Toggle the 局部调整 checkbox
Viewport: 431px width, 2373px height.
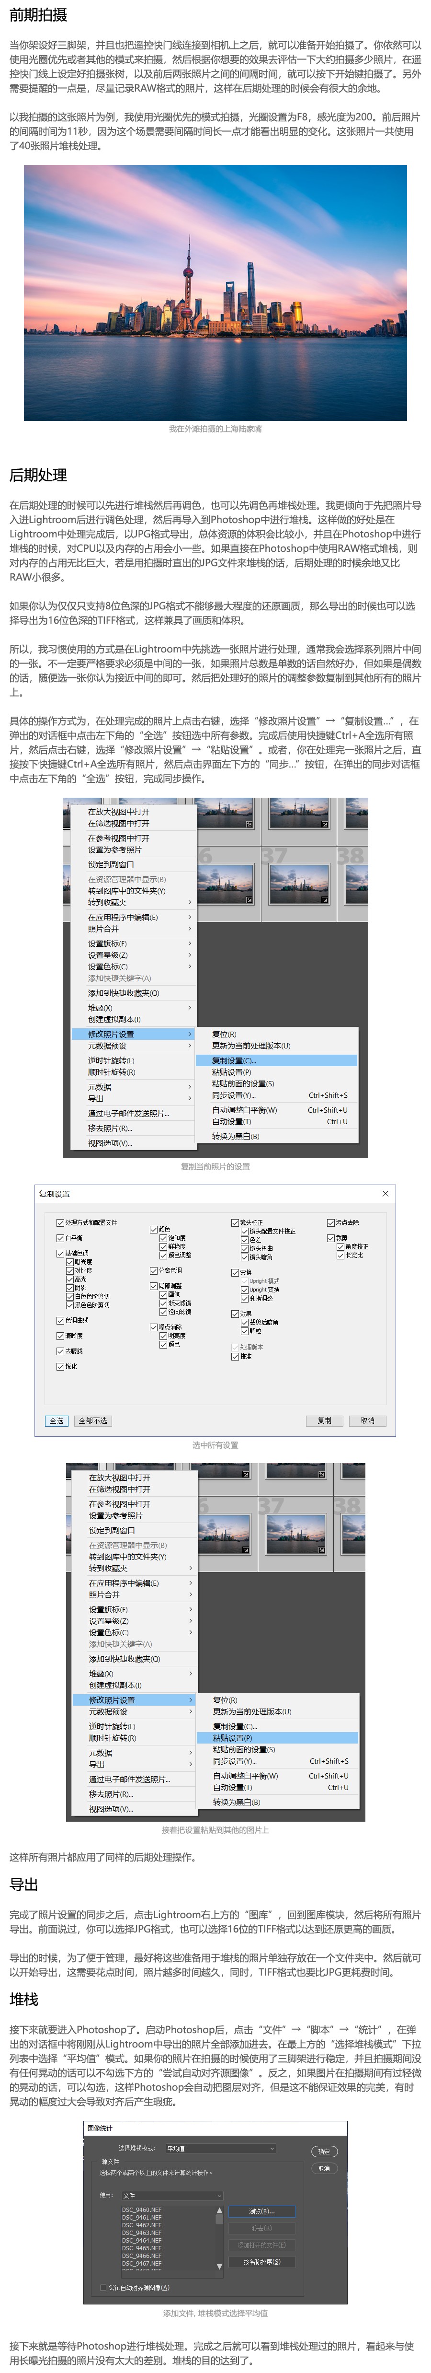point(154,1285)
